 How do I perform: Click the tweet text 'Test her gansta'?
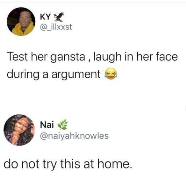[46, 57]
